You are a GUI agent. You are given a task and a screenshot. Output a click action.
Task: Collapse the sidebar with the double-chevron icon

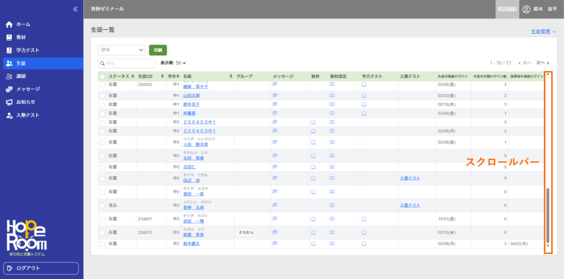pos(75,9)
